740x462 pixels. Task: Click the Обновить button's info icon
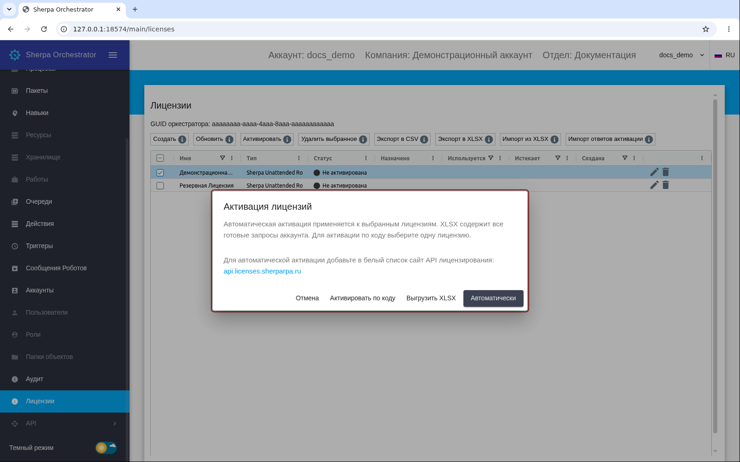coord(229,140)
